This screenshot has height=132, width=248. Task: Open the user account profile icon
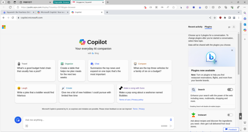[x=234, y=27]
